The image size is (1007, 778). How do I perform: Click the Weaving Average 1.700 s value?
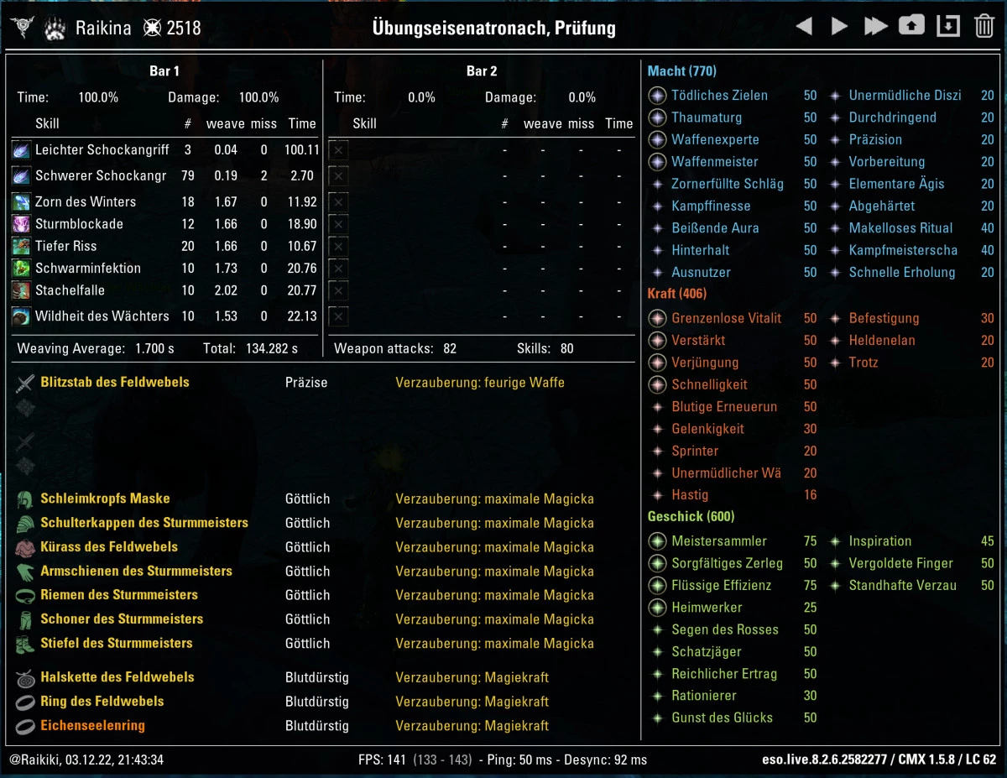click(x=153, y=348)
